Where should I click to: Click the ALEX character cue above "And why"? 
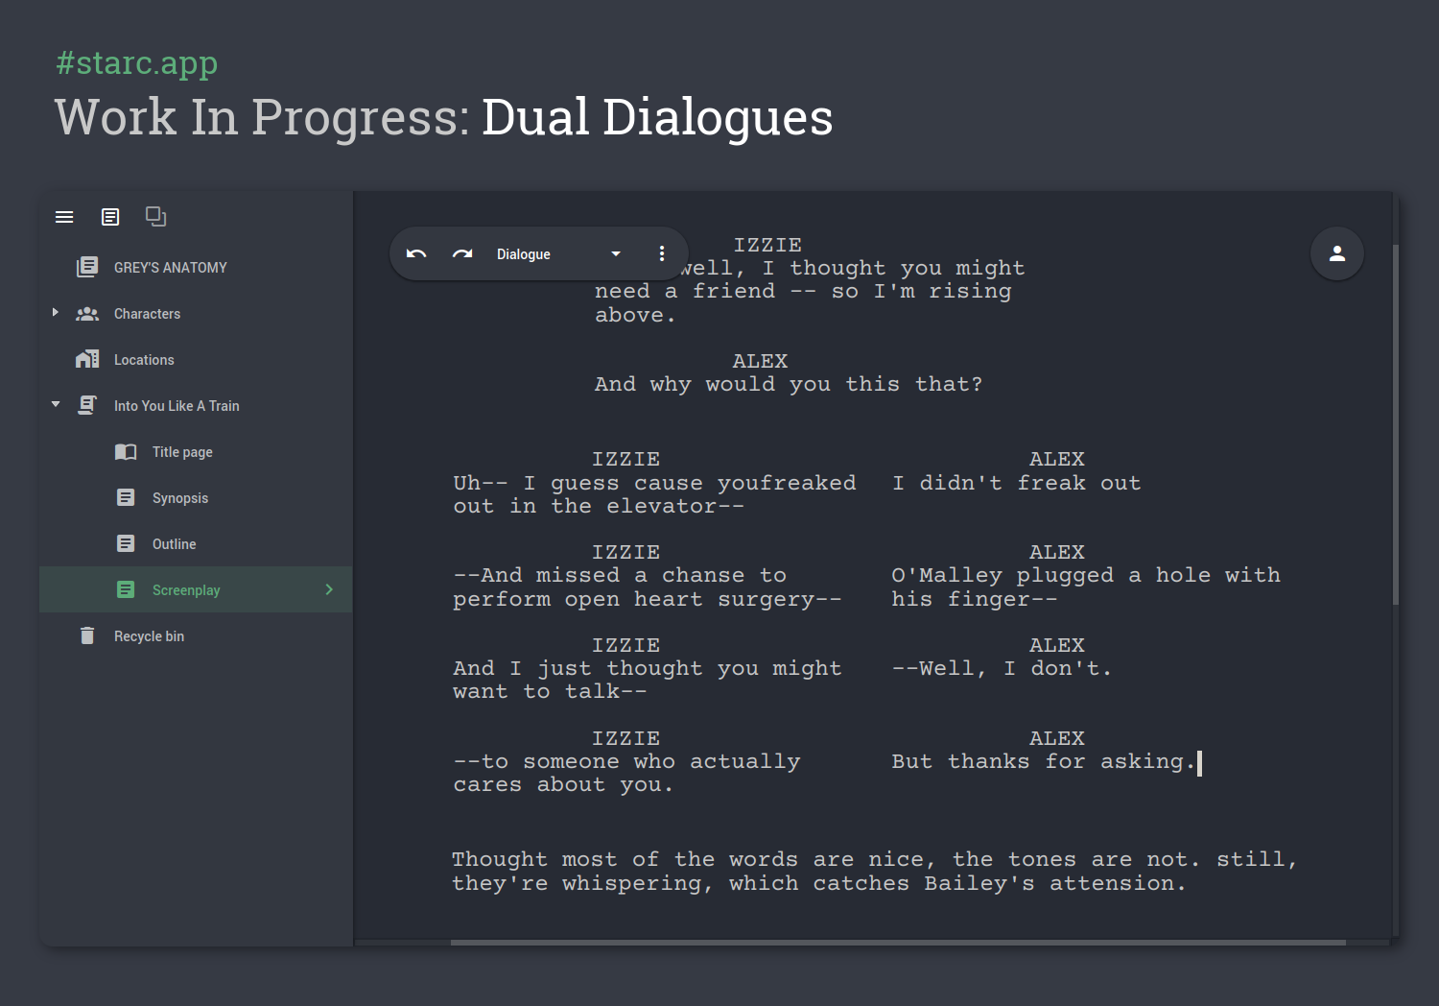(760, 361)
